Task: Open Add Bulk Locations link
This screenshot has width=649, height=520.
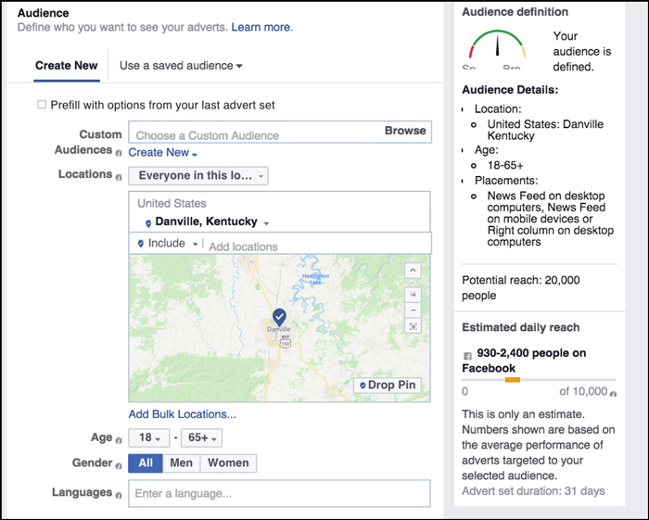Action: click(182, 414)
